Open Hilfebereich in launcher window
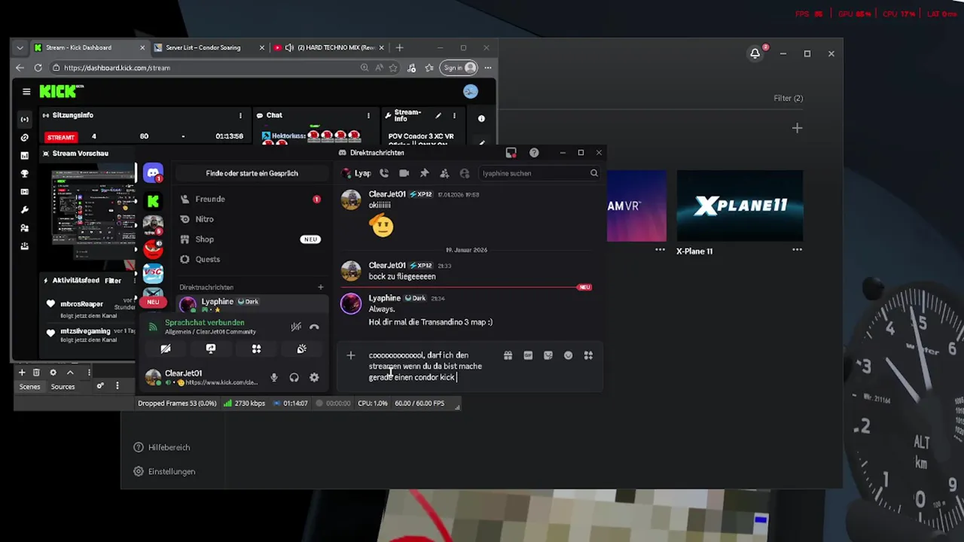Viewport: 964px width, 542px height. 161,447
